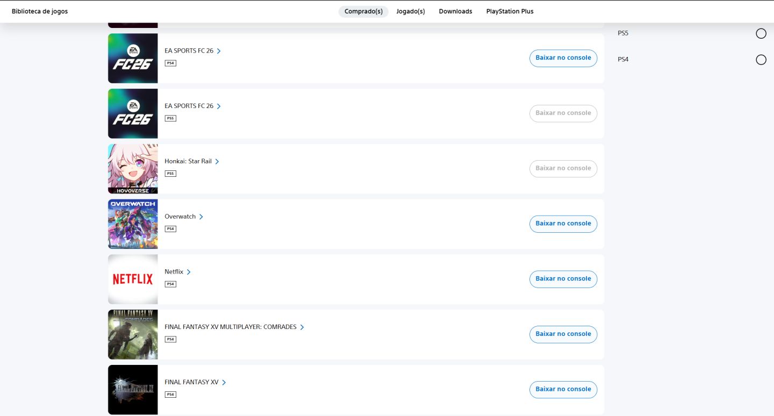Click the chevron next to Overwatch
Viewport: 774px width, 416px height.
pyautogui.click(x=201, y=217)
